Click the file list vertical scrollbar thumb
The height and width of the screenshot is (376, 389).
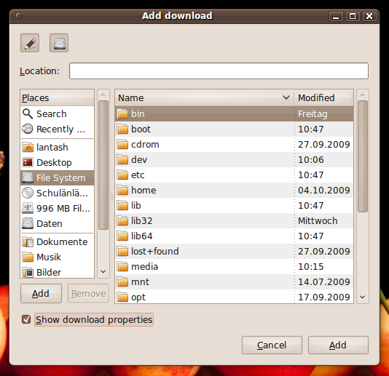[363, 156]
